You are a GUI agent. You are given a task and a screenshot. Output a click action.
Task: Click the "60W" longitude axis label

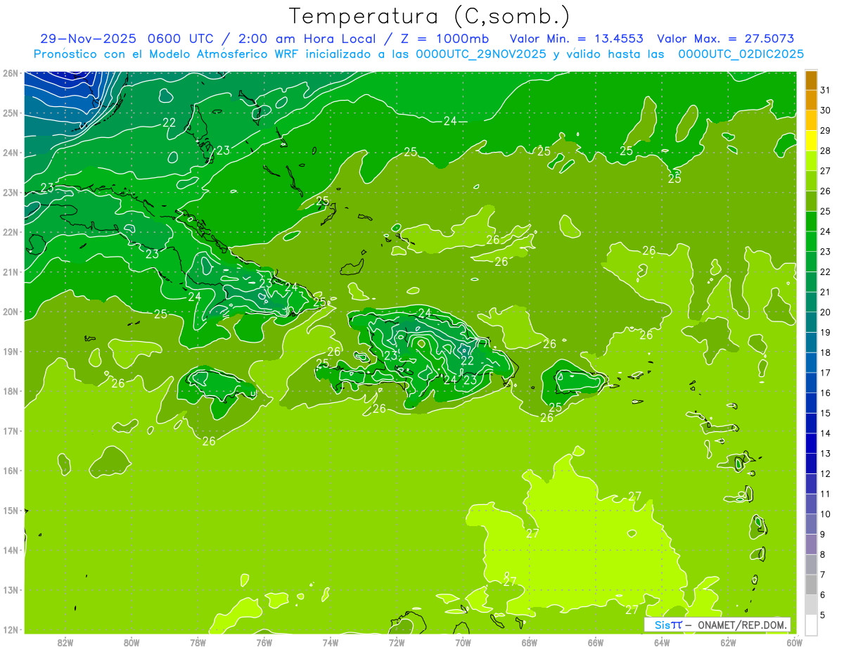794,642
